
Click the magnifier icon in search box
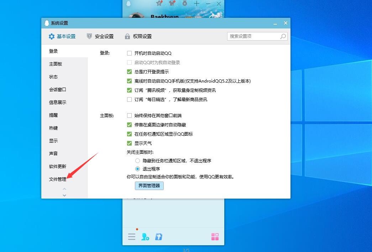click(283, 36)
